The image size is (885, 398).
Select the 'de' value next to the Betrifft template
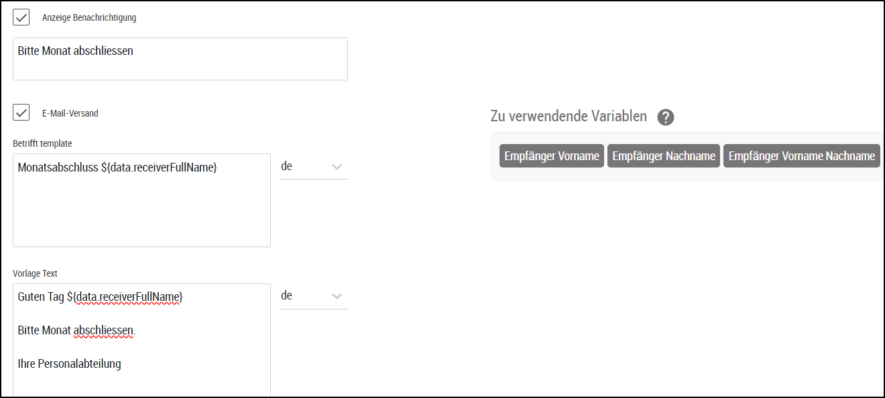(287, 166)
